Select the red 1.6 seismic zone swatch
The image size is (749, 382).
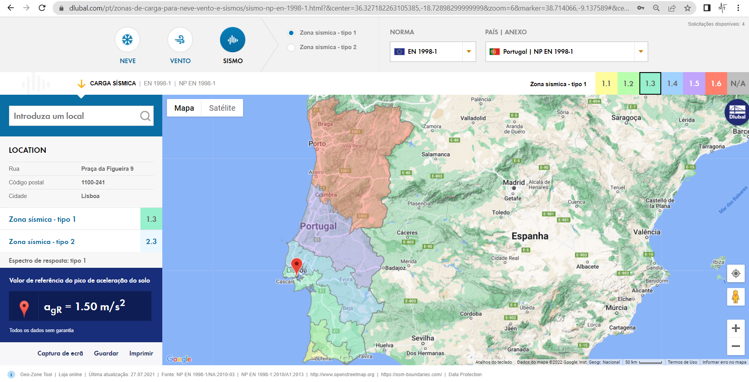click(x=716, y=83)
